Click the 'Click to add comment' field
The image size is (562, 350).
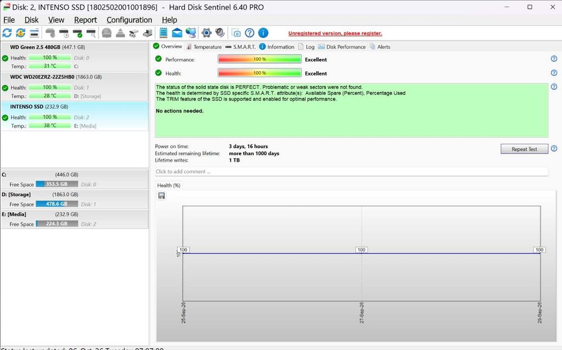(351, 171)
